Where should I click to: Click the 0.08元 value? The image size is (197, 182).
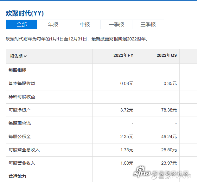click(x=127, y=83)
